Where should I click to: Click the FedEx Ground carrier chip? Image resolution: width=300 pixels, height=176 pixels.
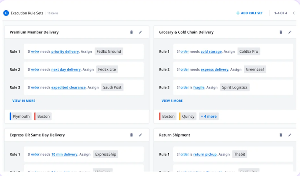(109, 51)
